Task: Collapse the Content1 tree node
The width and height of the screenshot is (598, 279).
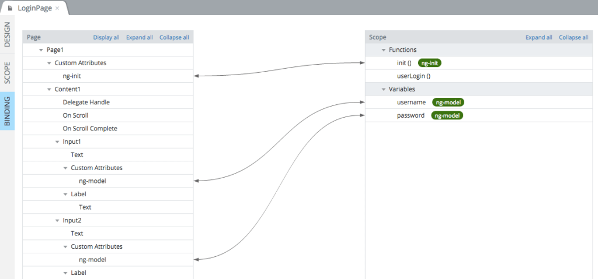Action: [x=50, y=90]
